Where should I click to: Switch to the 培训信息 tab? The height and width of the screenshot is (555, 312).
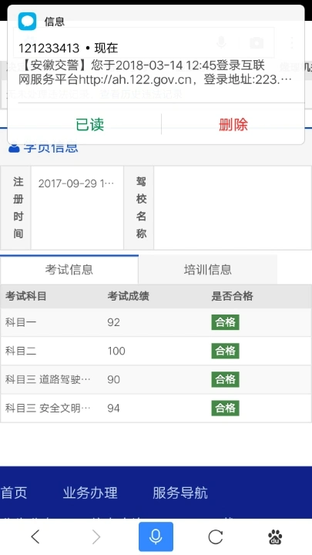click(x=208, y=269)
